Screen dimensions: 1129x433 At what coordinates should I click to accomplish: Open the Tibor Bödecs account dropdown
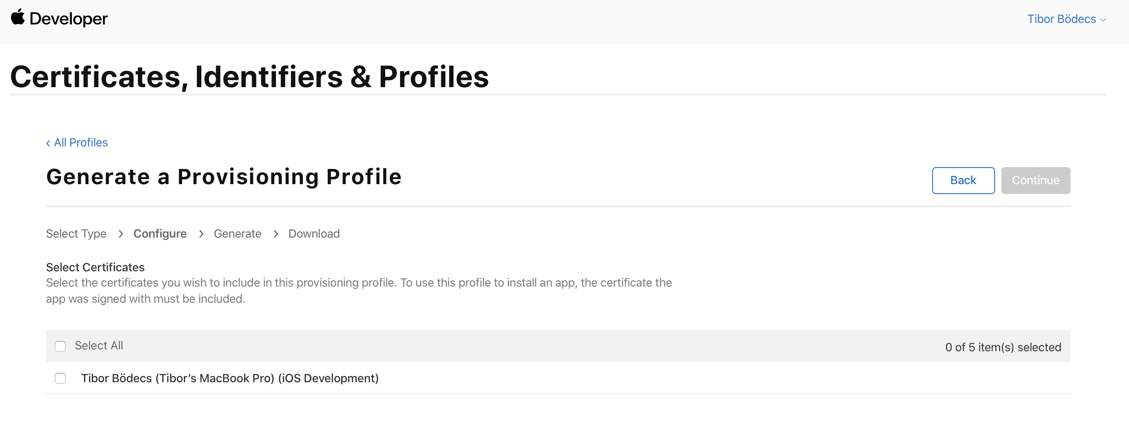click(x=1066, y=19)
